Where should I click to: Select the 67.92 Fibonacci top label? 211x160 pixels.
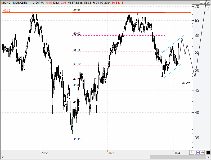77,10
